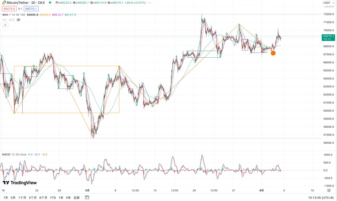Image resolution: width=337 pixels, height=201 pixels.
Task: Click the Bitcoin symbol logo icon
Action: coord(4,3)
